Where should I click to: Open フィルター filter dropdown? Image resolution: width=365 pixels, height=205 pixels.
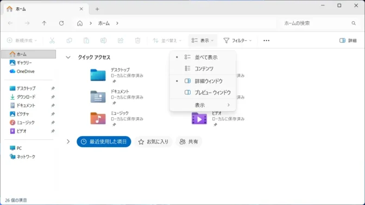(x=238, y=41)
